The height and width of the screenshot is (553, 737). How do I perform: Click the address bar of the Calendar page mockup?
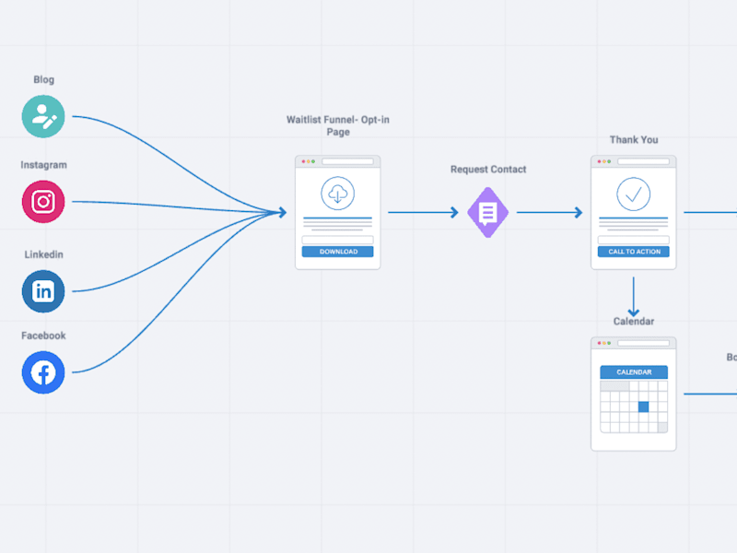[643, 343]
